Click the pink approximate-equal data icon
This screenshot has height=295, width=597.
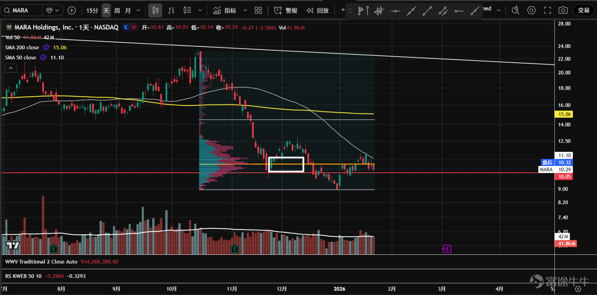pyautogui.click(x=134, y=27)
